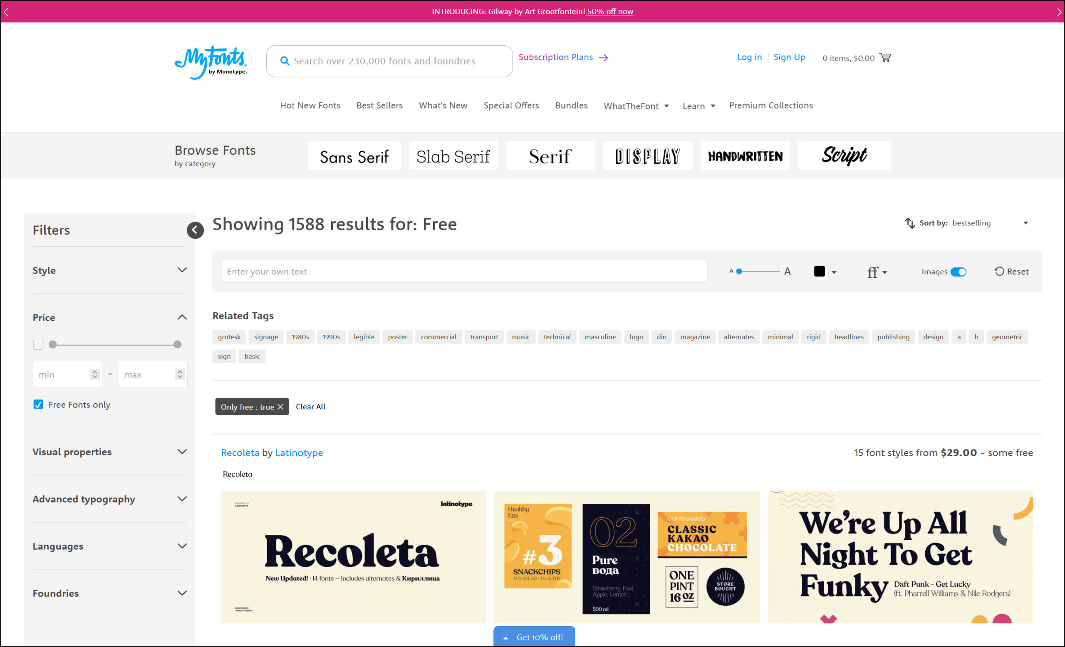This screenshot has height=647, width=1065.
Task: Expand the Style filter section
Action: (182, 270)
